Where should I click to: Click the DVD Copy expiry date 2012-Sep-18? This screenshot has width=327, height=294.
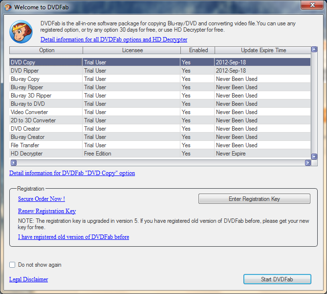(x=262, y=62)
